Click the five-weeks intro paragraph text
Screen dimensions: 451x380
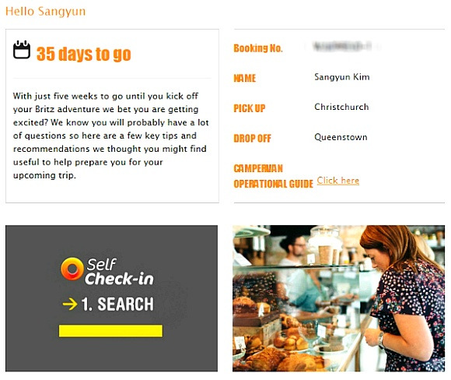pyautogui.click(x=110, y=135)
